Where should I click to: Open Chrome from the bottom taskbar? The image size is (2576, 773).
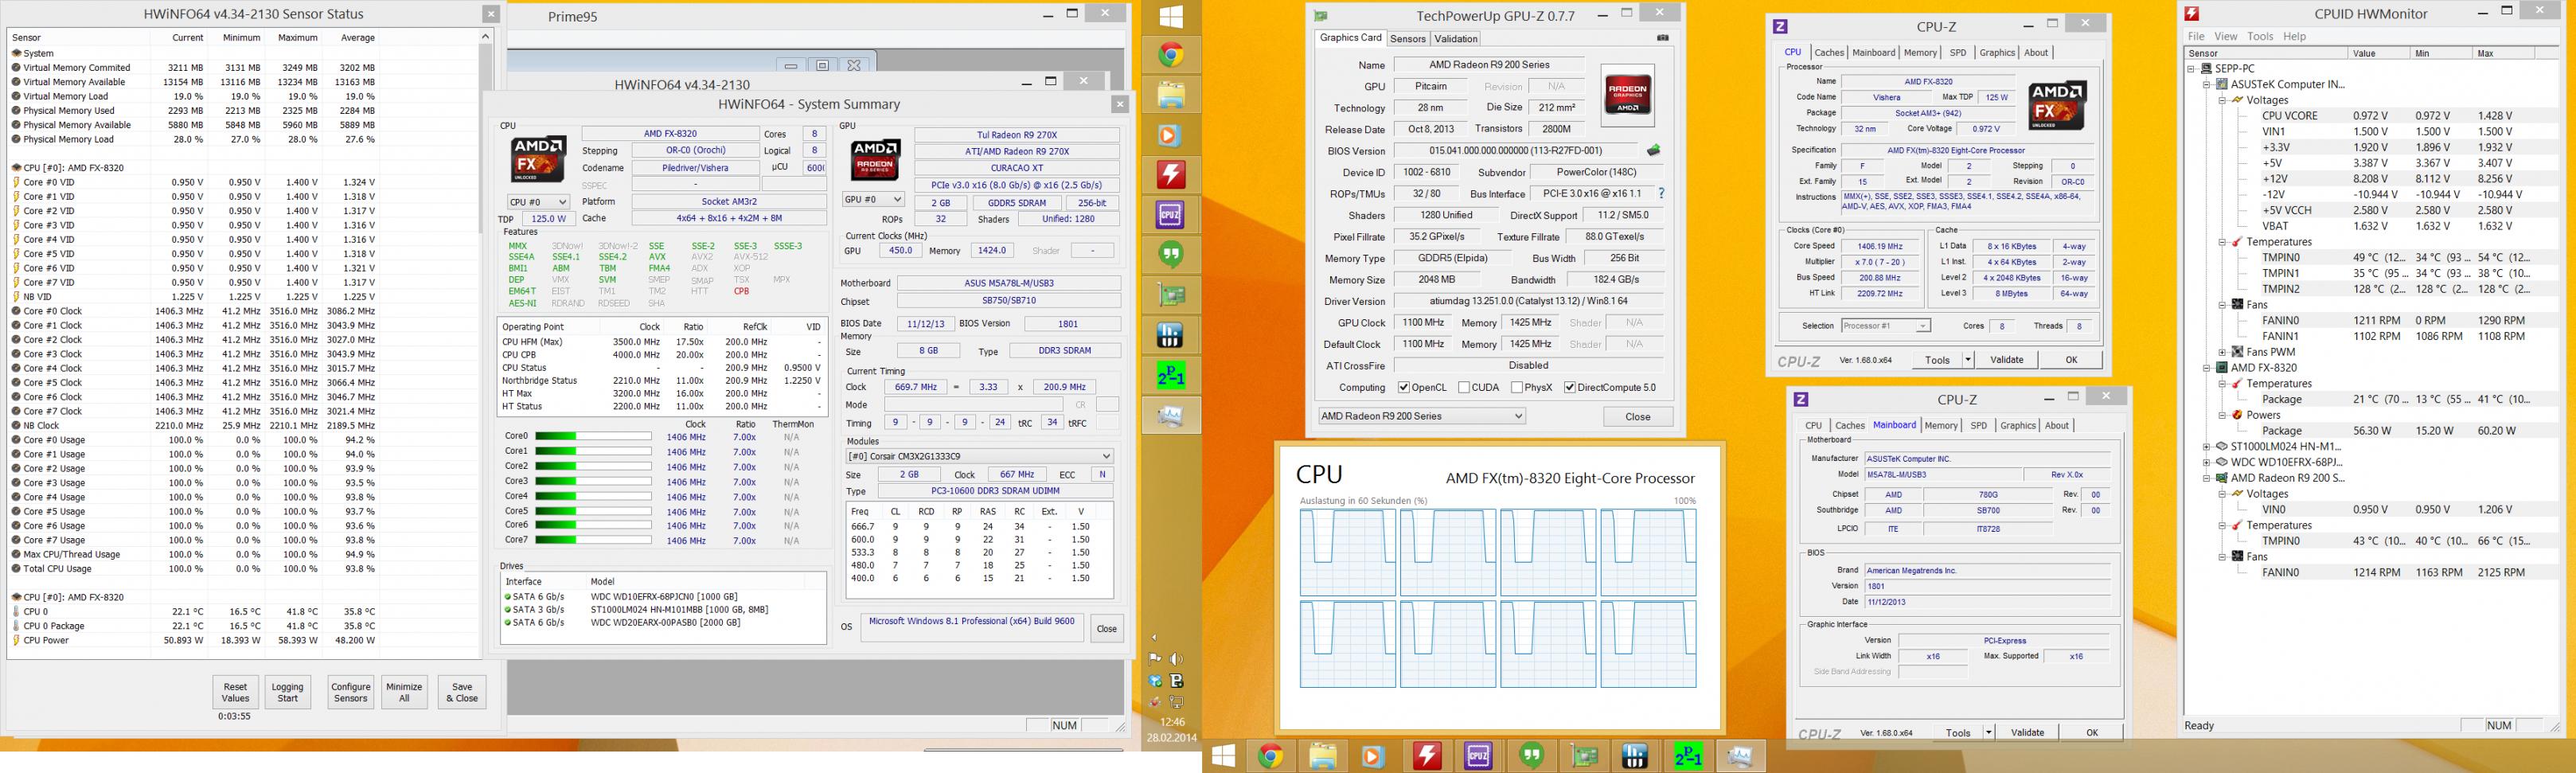tap(1271, 756)
